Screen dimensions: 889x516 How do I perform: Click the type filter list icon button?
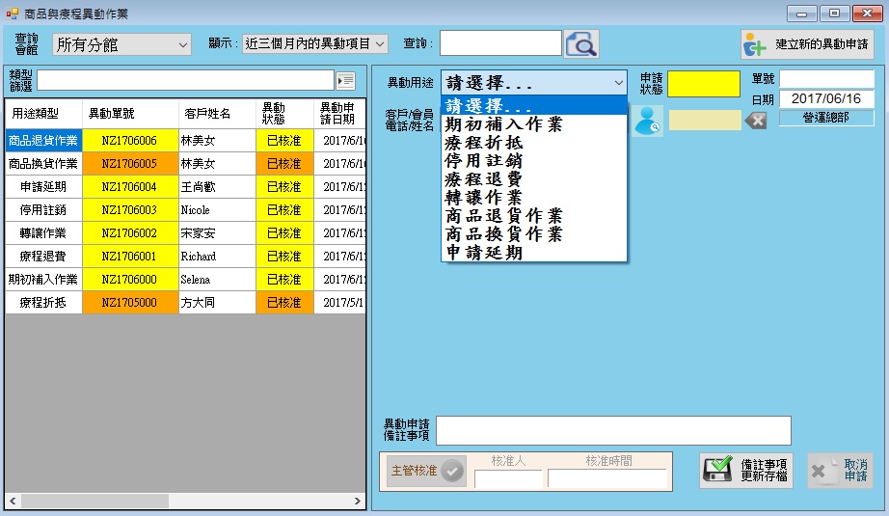point(345,80)
